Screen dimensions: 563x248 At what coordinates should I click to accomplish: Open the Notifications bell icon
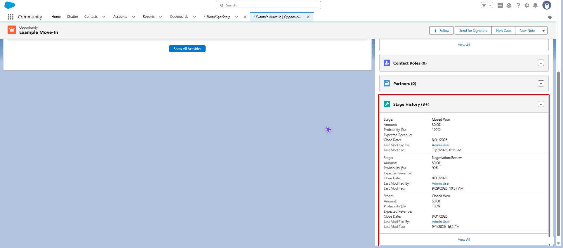pos(535,5)
